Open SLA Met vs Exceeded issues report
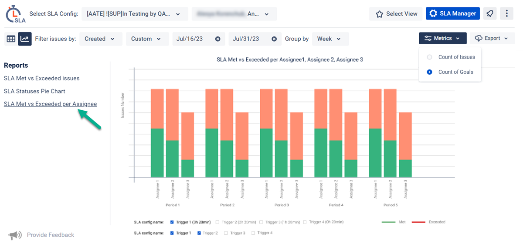523x244 pixels. (42, 79)
